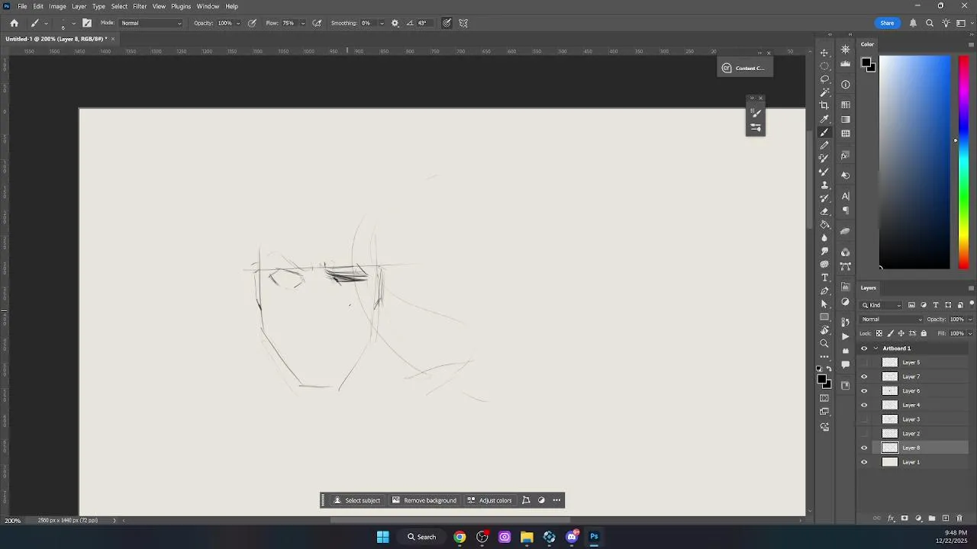Select the Lasso tool
Image resolution: width=977 pixels, height=549 pixels.
click(x=824, y=79)
